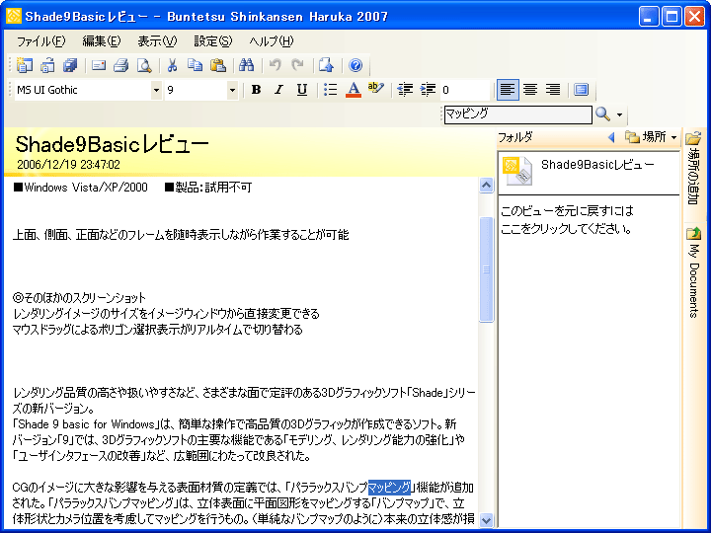Open the MS UI Gothic font dropdown
Screen dimensions: 711x533
coord(156,90)
